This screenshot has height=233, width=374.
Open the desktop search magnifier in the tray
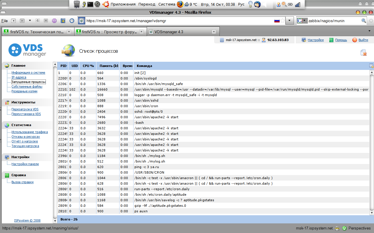coord(284,4)
